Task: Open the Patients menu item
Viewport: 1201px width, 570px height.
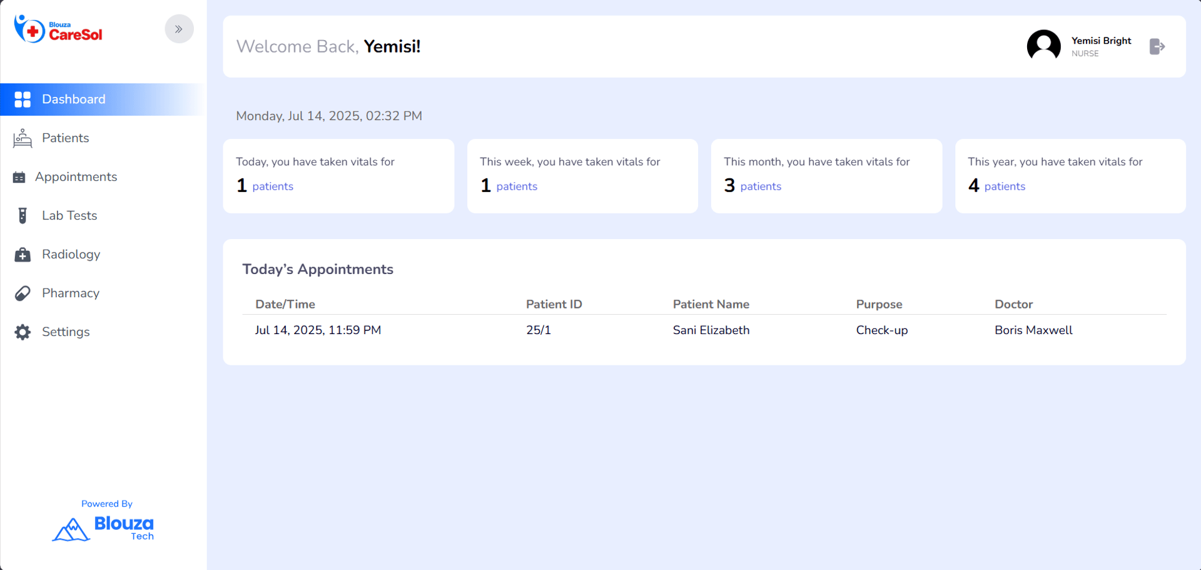Action: pos(66,138)
